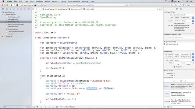The width and height of the screenshot is (195, 109).
Task: Open the File menu
Action: 16,1
